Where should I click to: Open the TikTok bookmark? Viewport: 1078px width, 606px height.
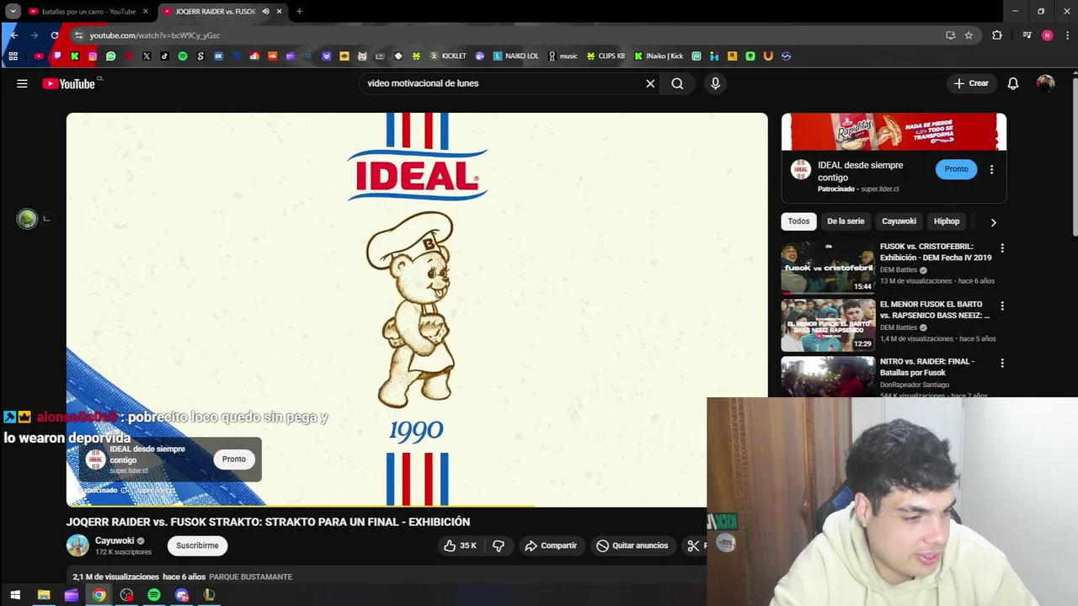click(x=164, y=56)
